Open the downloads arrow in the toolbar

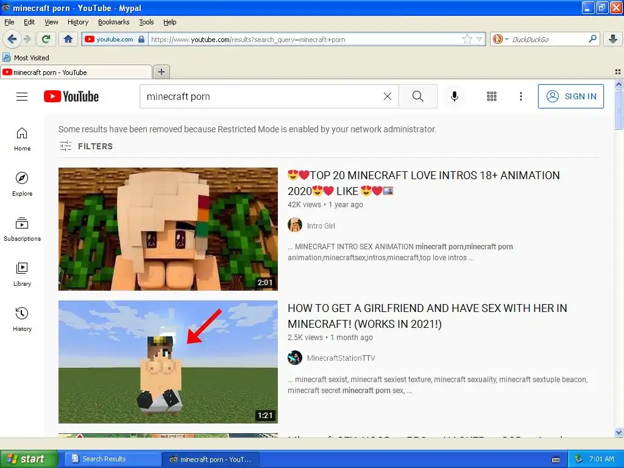(613, 39)
